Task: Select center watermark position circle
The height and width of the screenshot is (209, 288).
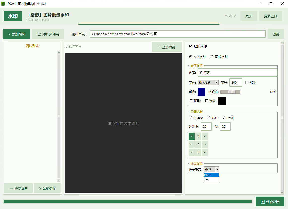Action: (198, 144)
